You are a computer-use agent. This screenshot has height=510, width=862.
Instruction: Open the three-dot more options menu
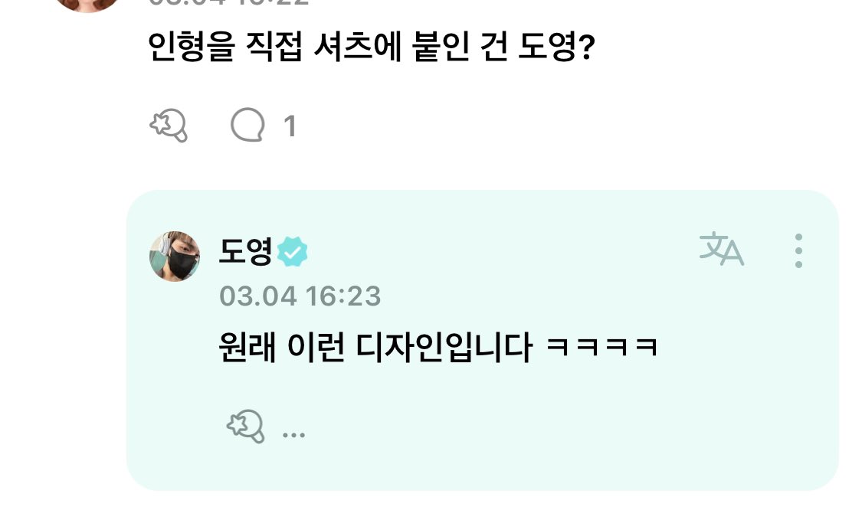coord(798,250)
